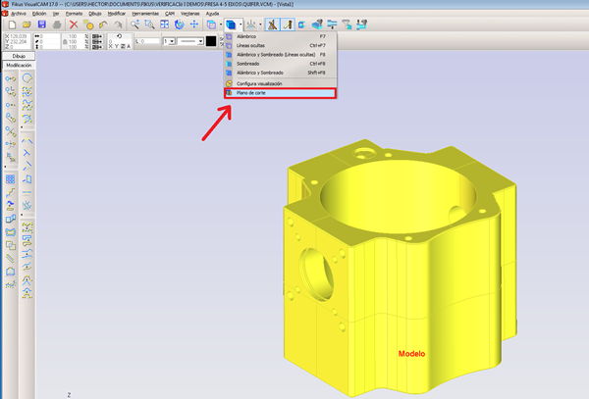Screen dimensions: 589x399
Task: Click the pan arrows icon
Action: pos(193,24)
